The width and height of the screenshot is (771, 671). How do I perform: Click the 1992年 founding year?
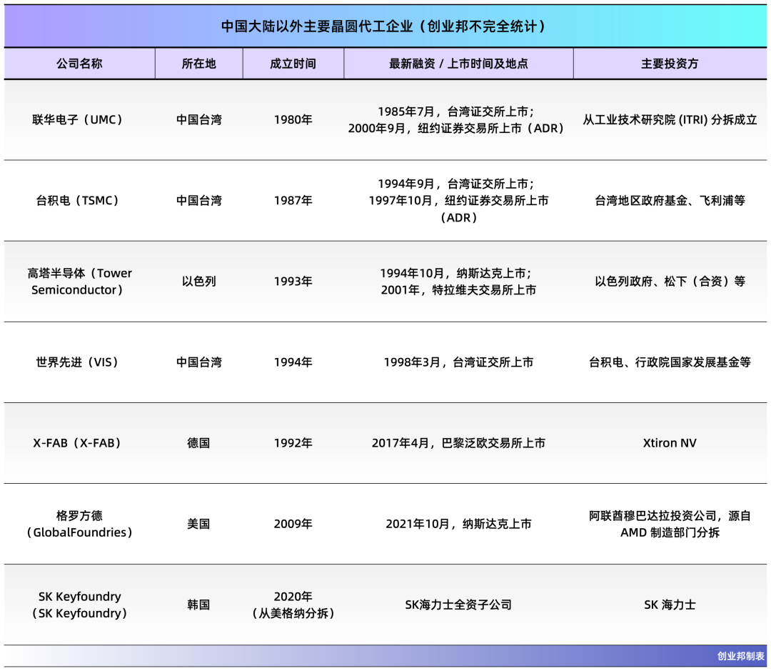coord(293,443)
